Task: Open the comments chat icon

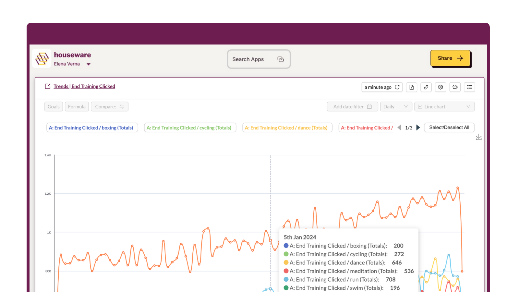Action: point(455,87)
